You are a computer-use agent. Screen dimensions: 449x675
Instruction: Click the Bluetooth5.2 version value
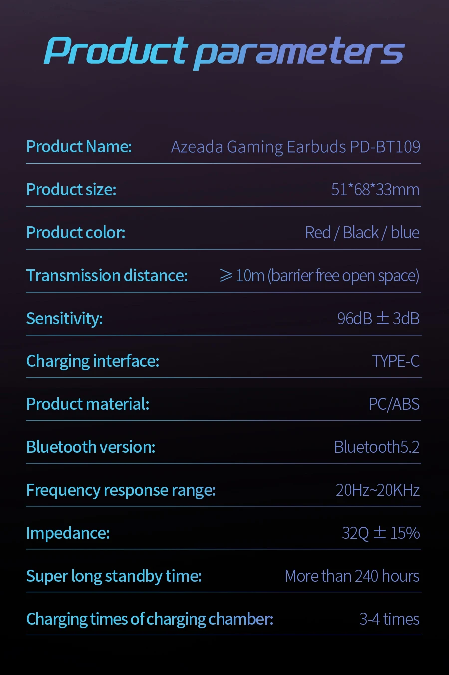click(376, 447)
